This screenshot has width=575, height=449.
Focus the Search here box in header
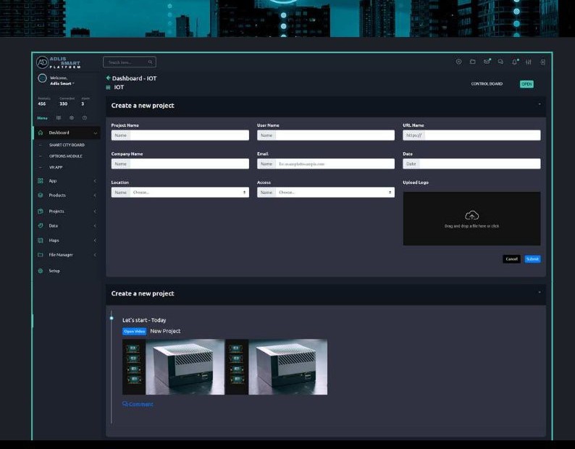(x=130, y=62)
